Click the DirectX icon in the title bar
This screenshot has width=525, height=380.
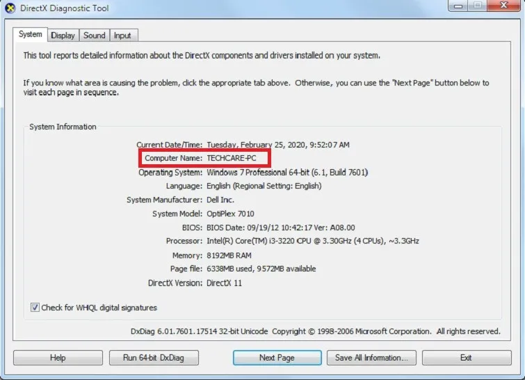pos(10,8)
